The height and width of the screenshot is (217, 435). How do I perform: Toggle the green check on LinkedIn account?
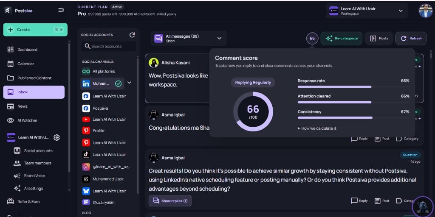pos(118,83)
